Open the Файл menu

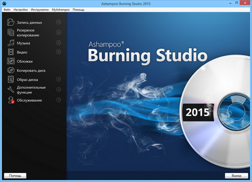[6, 9]
